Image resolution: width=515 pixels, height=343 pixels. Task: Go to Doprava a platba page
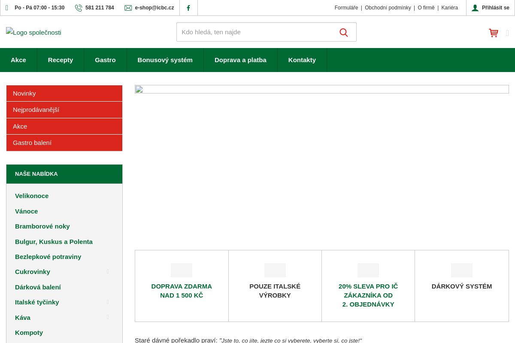(x=240, y=60)
